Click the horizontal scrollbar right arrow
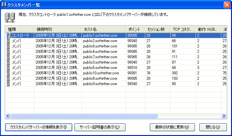This screenshot has height=136, width=232. pos(224,116)
